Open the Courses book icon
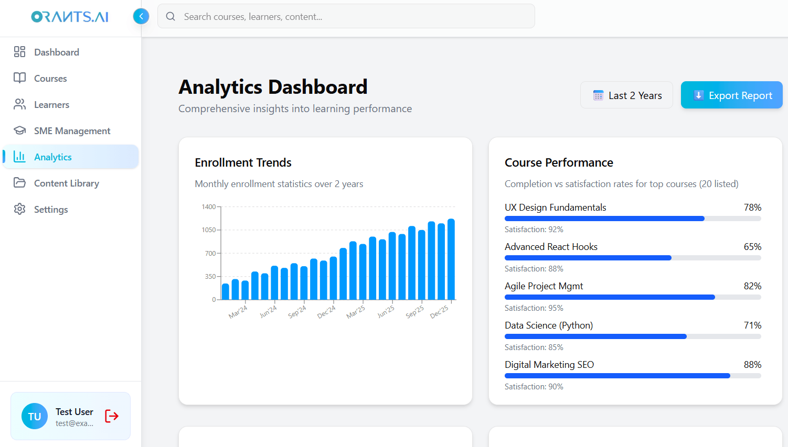This screenshot has height=447, width=788. [19, 78]
